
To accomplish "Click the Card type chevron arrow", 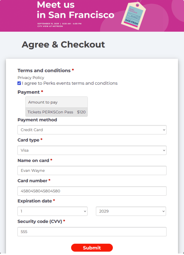I will [164, 150].
